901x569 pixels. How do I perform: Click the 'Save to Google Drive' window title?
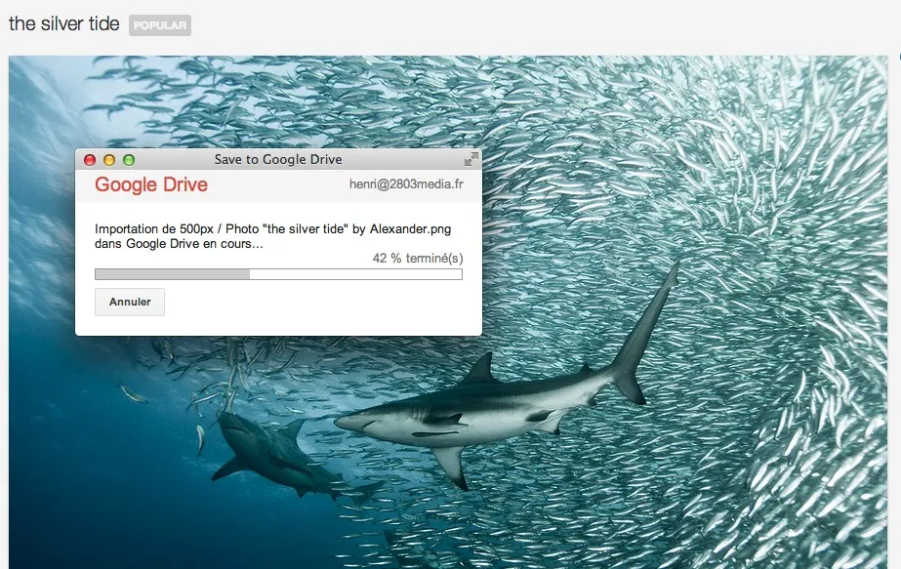278,159
